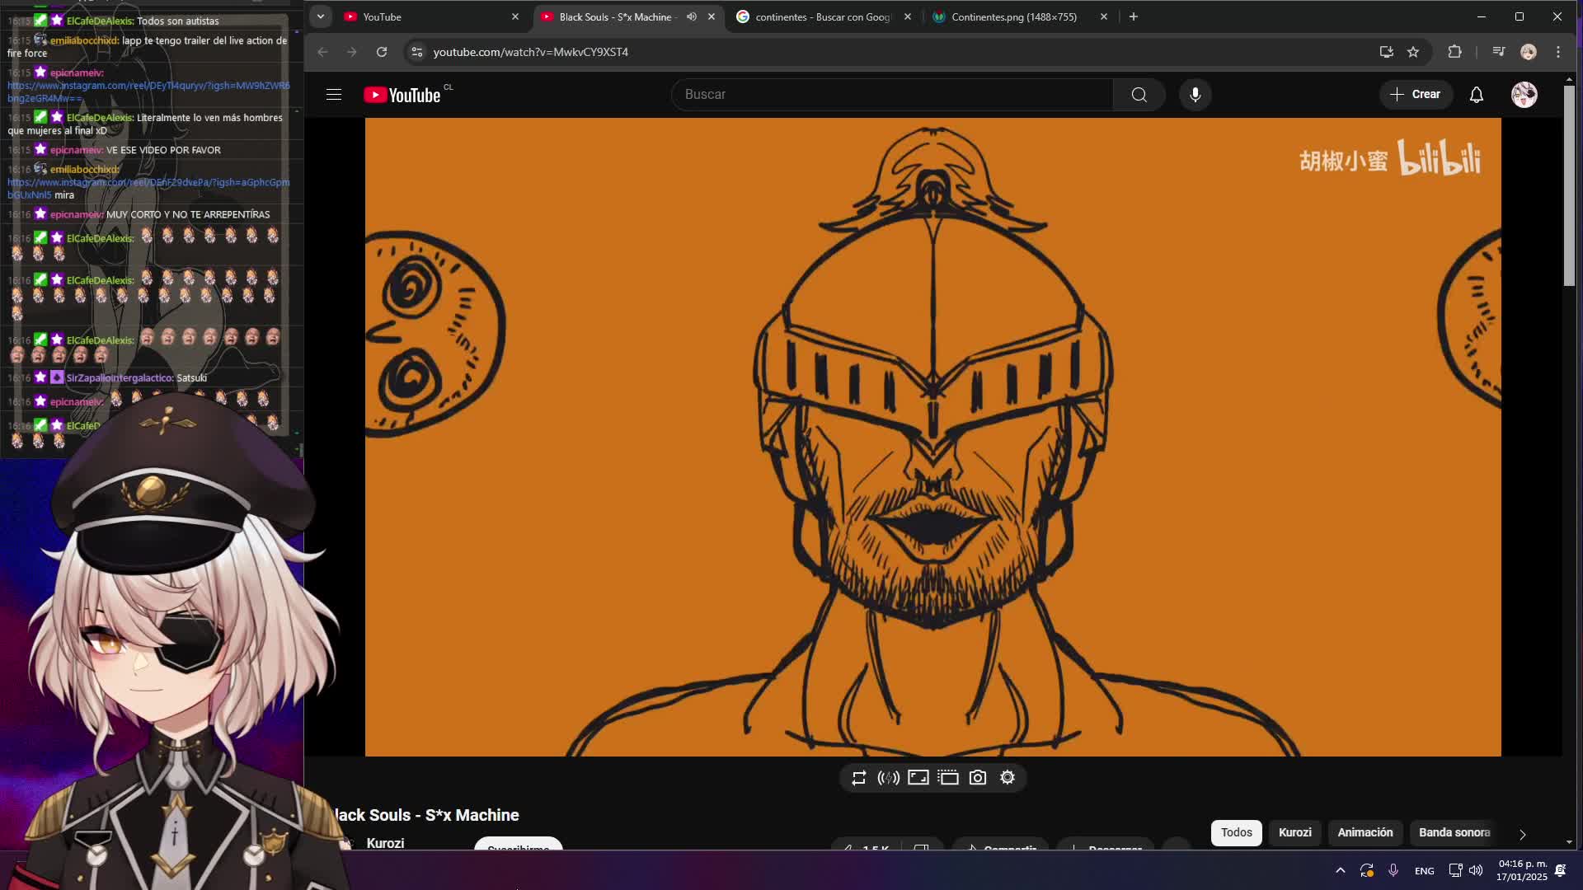1583x890 pixels.
Task: Open media control icon in Chrome toolbar
Action: pos(1499,52)
